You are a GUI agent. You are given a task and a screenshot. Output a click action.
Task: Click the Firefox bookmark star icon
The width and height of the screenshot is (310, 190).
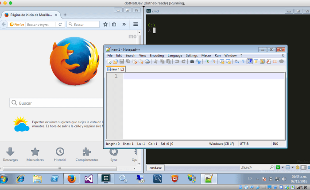click(105, 24)
